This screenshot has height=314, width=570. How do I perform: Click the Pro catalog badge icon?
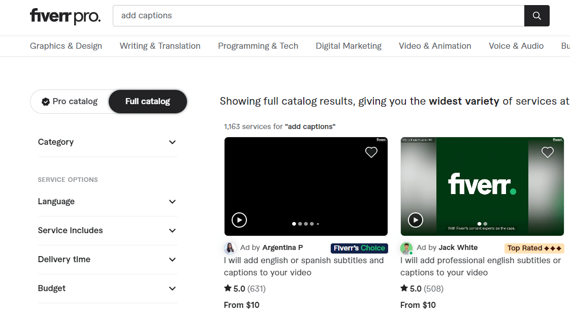coord(46,101)
